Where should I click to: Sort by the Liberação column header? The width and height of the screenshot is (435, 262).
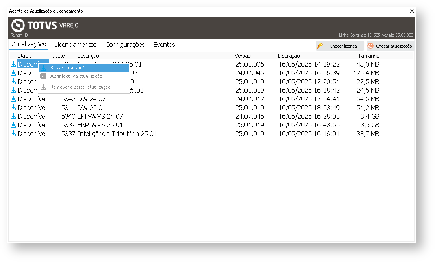289,56
